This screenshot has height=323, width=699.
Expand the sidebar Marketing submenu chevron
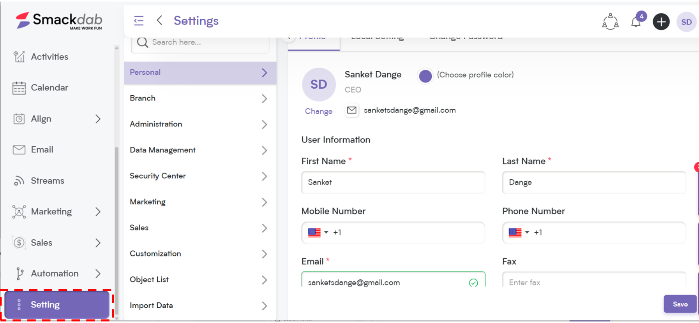pos(98,212)
